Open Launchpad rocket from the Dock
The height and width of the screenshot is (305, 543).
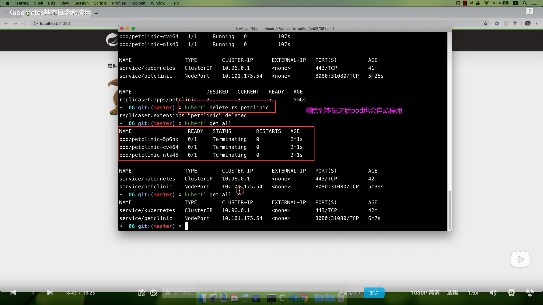coord(213,298)
